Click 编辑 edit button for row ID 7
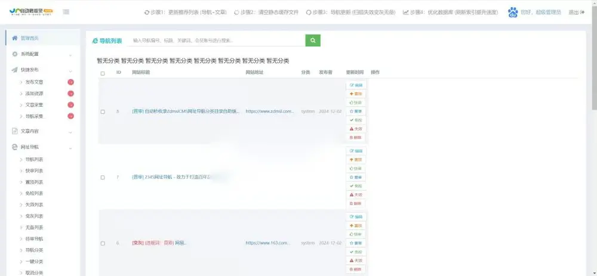The width and height of the screenshot is (597, 276). 356,151
